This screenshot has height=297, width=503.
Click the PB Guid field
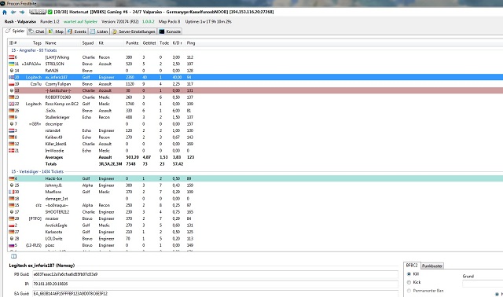[215, 274]
